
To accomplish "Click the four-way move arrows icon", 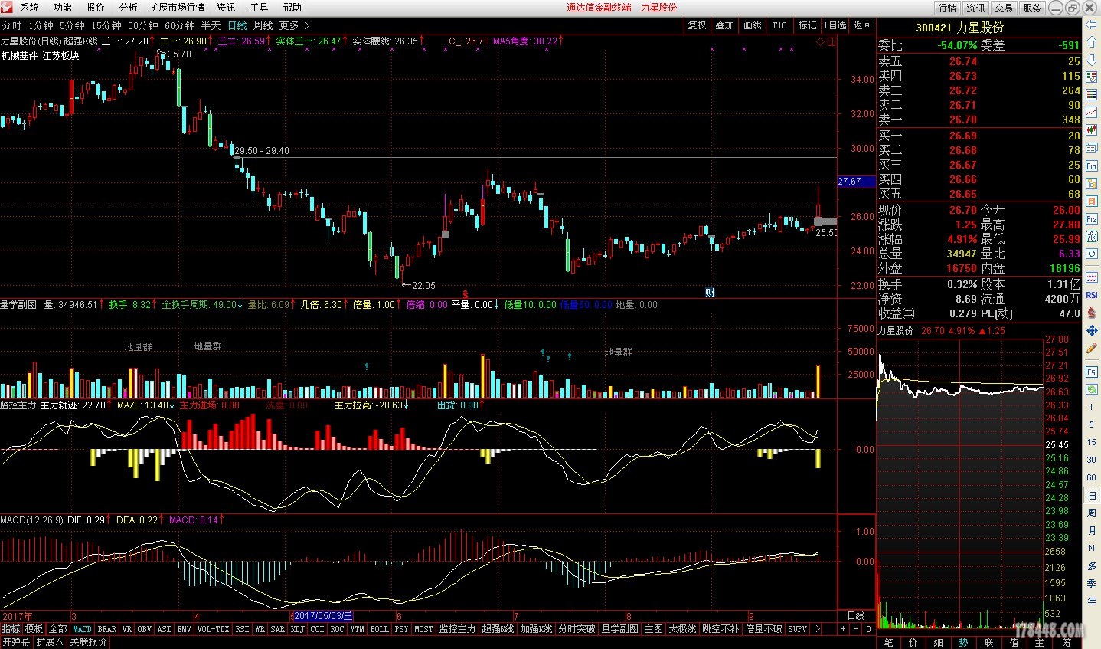I will click(x=1092, y=330).
